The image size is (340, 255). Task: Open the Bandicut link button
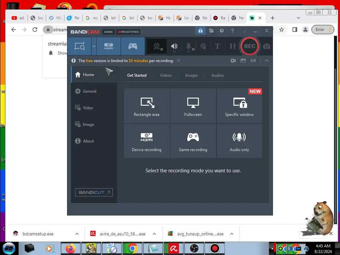click(94, 192)
